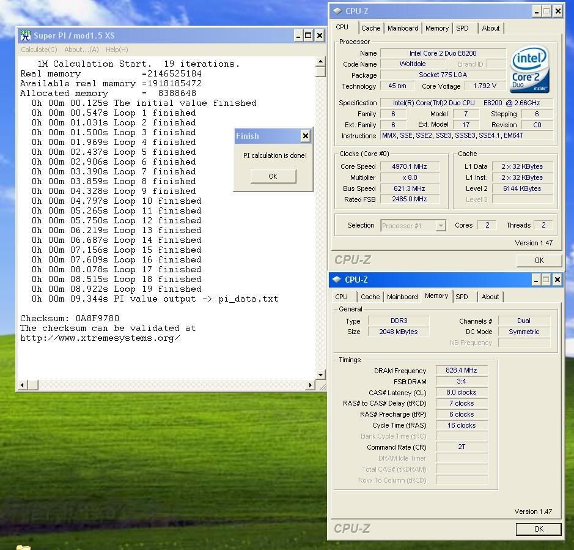Close the bottom CPU-Z Memory window
The image size is (574, 550).
(557, 280)
